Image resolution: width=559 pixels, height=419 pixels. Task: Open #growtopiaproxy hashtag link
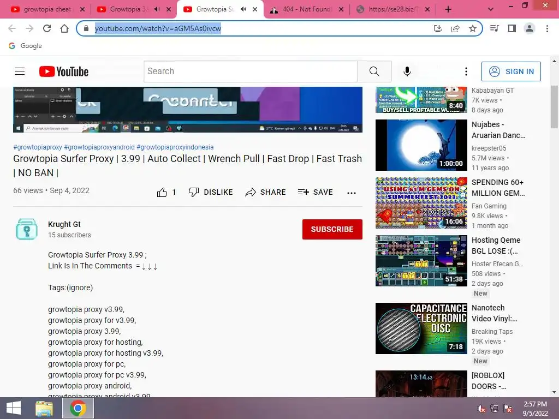38,147
